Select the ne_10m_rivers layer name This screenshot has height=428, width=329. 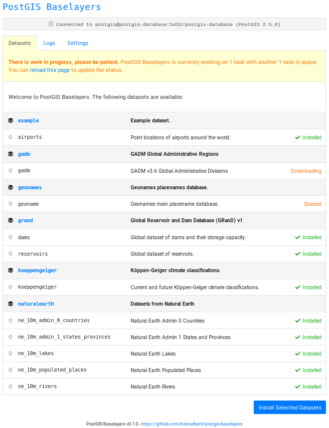pyautogui.click(x=37, y=387)
